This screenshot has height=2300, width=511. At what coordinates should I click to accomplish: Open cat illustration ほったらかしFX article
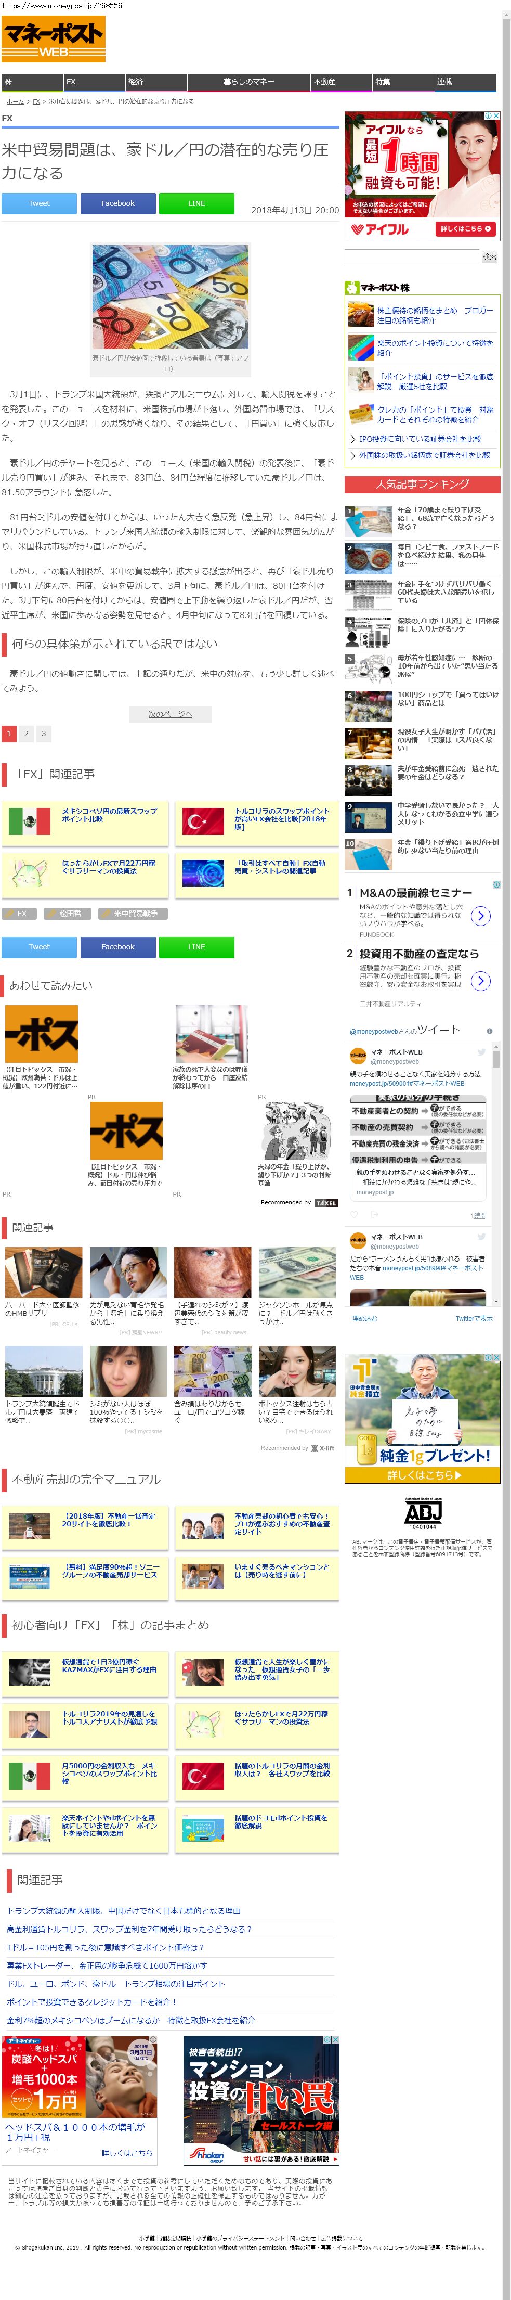(x=85, y=875)
